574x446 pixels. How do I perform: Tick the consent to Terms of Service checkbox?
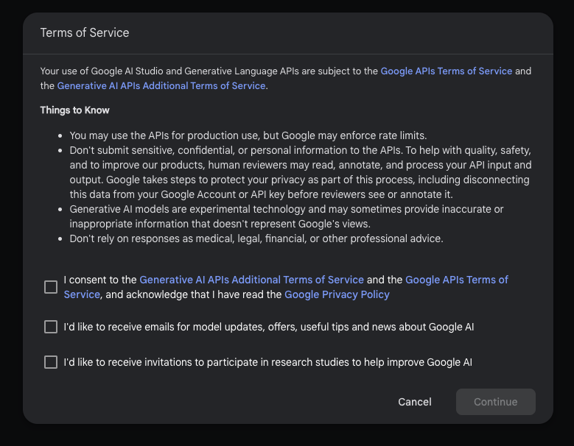click(51, 287)
